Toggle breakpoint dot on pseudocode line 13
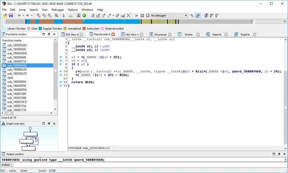This screenshot has height=173, width=288. [61, 82]
